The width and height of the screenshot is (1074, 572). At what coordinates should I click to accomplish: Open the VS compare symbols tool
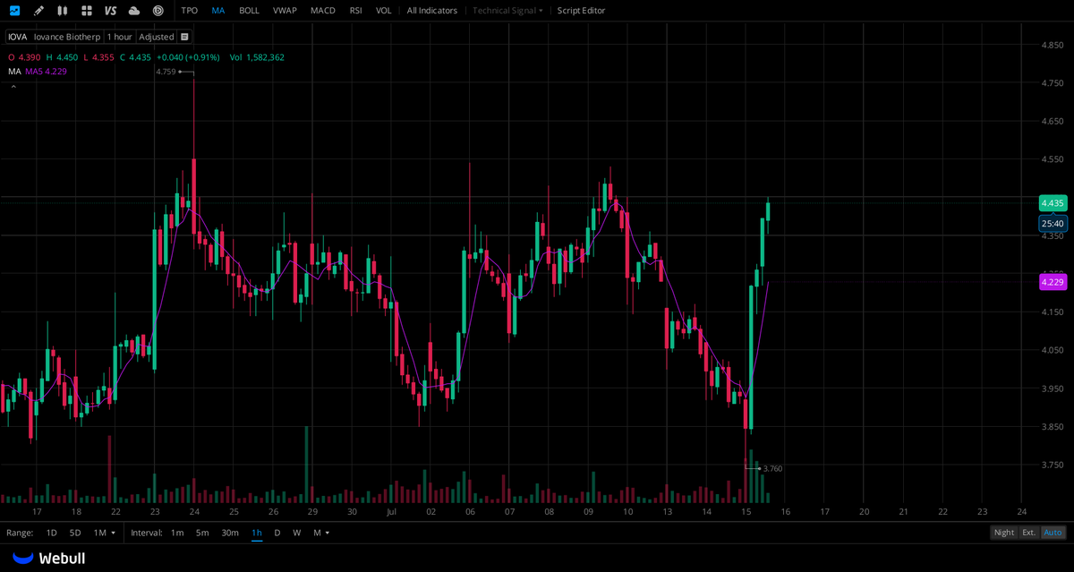110,11
